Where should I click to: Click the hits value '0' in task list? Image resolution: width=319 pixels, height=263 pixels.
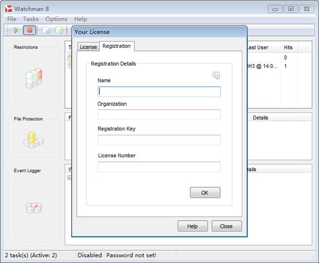pos(286,57)
